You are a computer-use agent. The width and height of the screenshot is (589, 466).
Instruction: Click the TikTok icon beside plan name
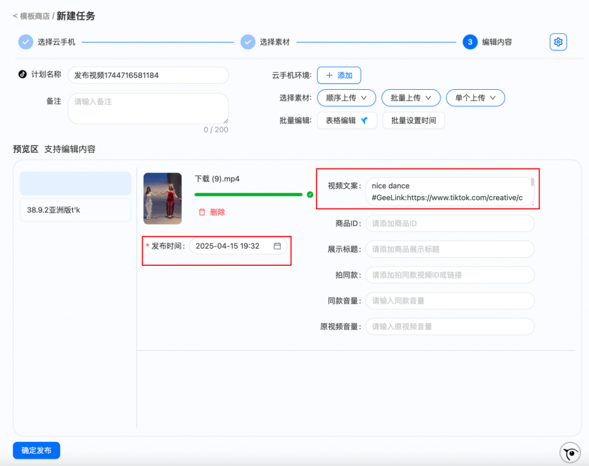coord(22,74)
